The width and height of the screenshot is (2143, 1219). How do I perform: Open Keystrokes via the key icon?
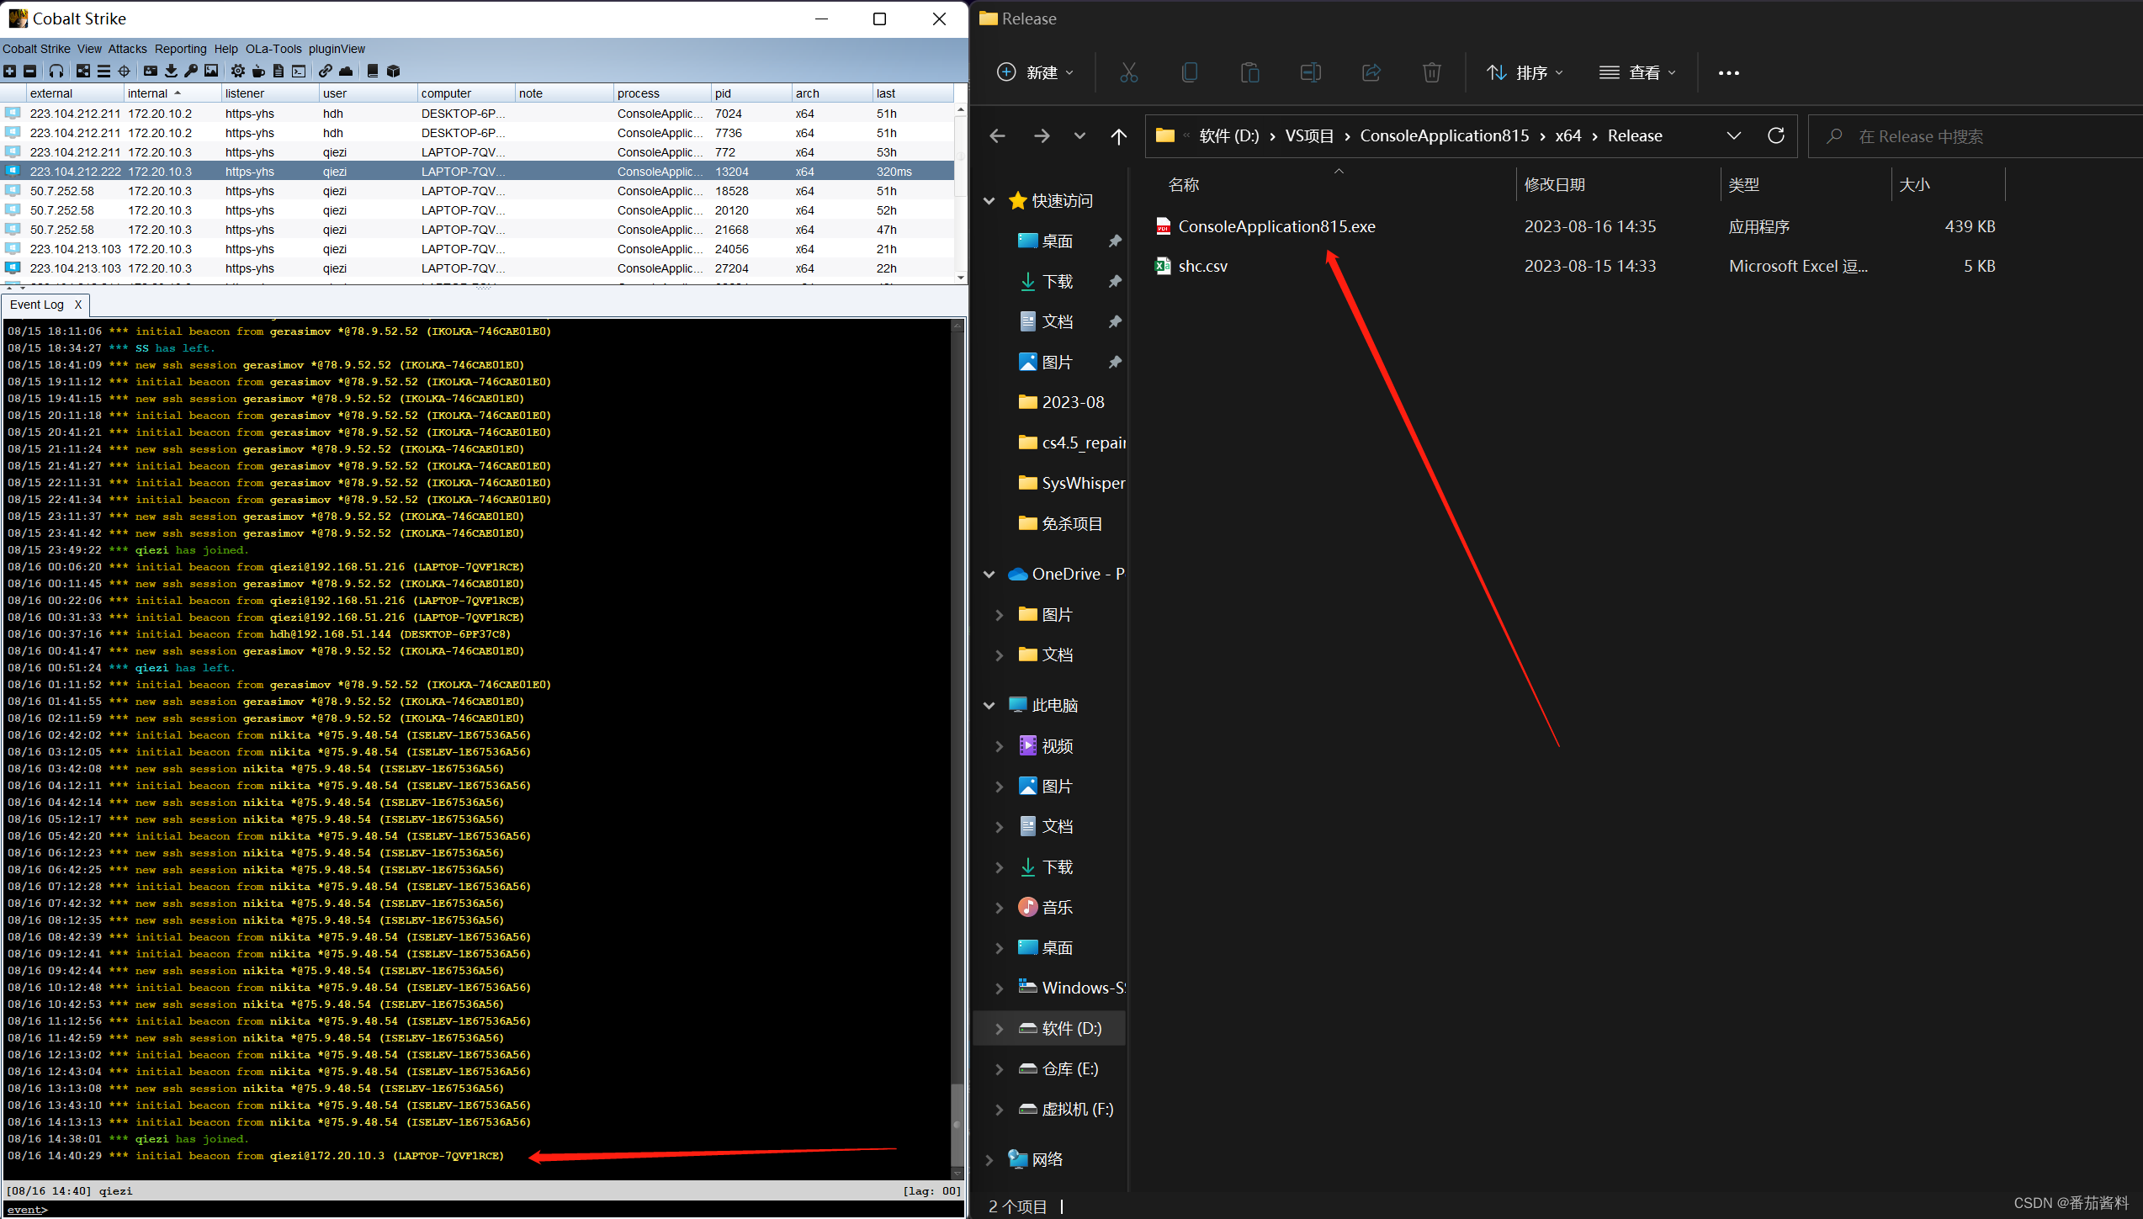[x=191, y=72]
